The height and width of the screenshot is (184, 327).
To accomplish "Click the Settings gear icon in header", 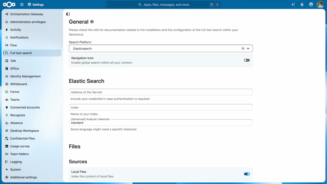I will point(29,4).
